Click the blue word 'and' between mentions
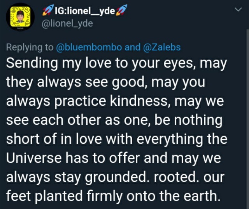The height and width of the screenshot is (209, 249). [133, 47]
